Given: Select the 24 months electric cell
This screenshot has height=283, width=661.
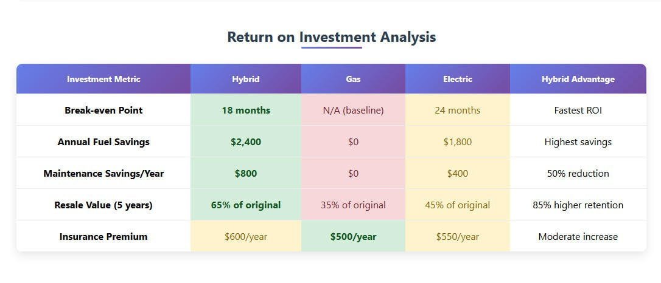Looking at the screenshot, I should tap(458, 111).
